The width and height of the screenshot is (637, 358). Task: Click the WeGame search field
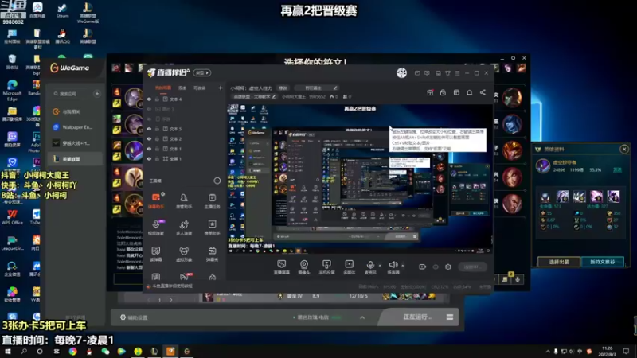[x=72, y=94]
